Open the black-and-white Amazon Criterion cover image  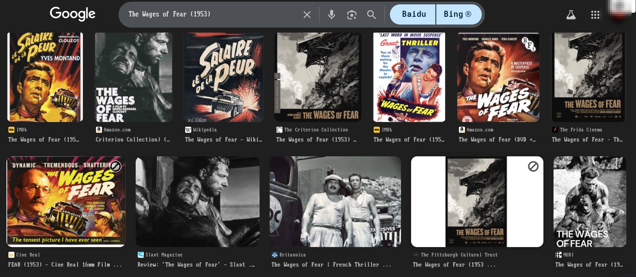click(x=134, y=77)
